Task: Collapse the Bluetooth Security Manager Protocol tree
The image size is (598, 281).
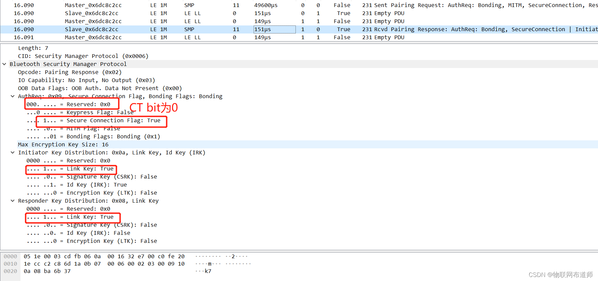Action: (x=4, y=64)
